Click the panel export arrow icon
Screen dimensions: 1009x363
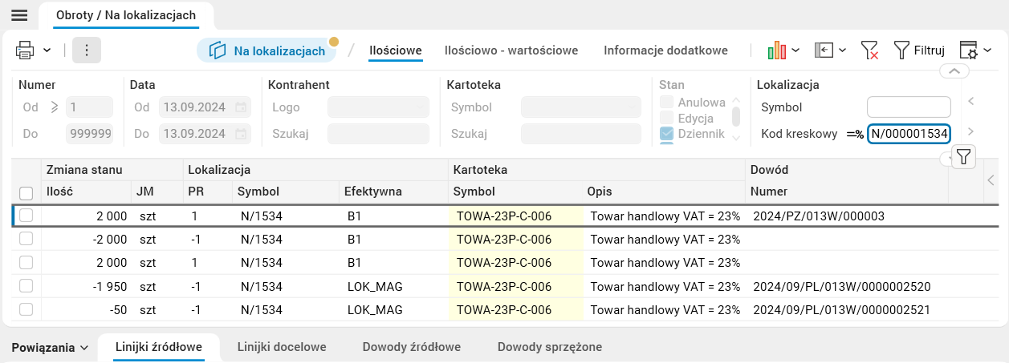point(823,50)
